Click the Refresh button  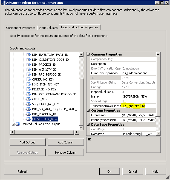tap(23, 171)
